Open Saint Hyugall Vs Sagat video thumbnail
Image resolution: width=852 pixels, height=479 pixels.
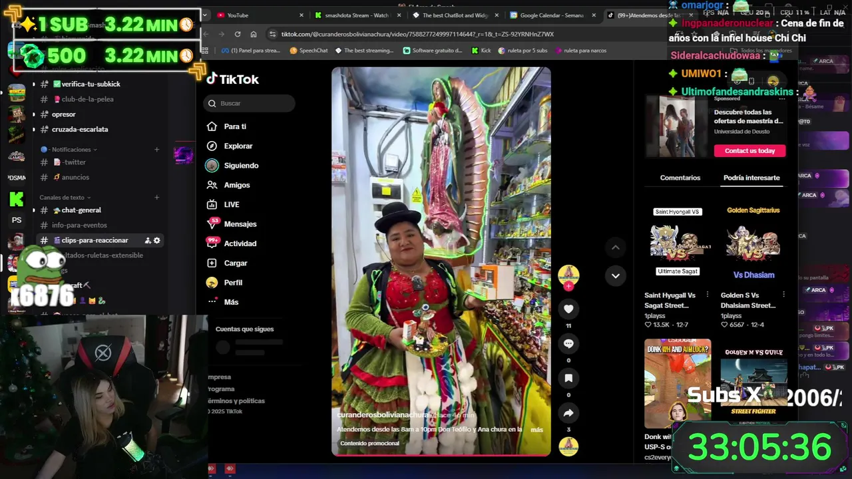677,242
